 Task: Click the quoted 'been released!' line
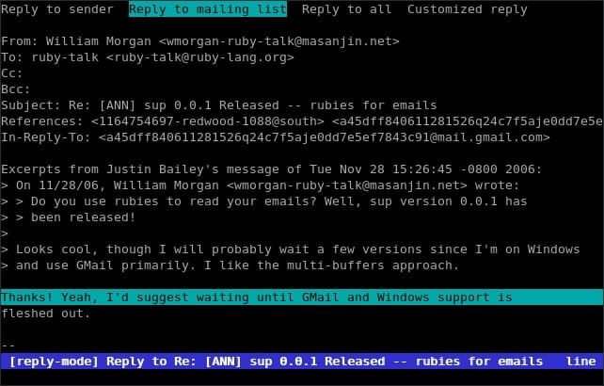pos(68,217)
